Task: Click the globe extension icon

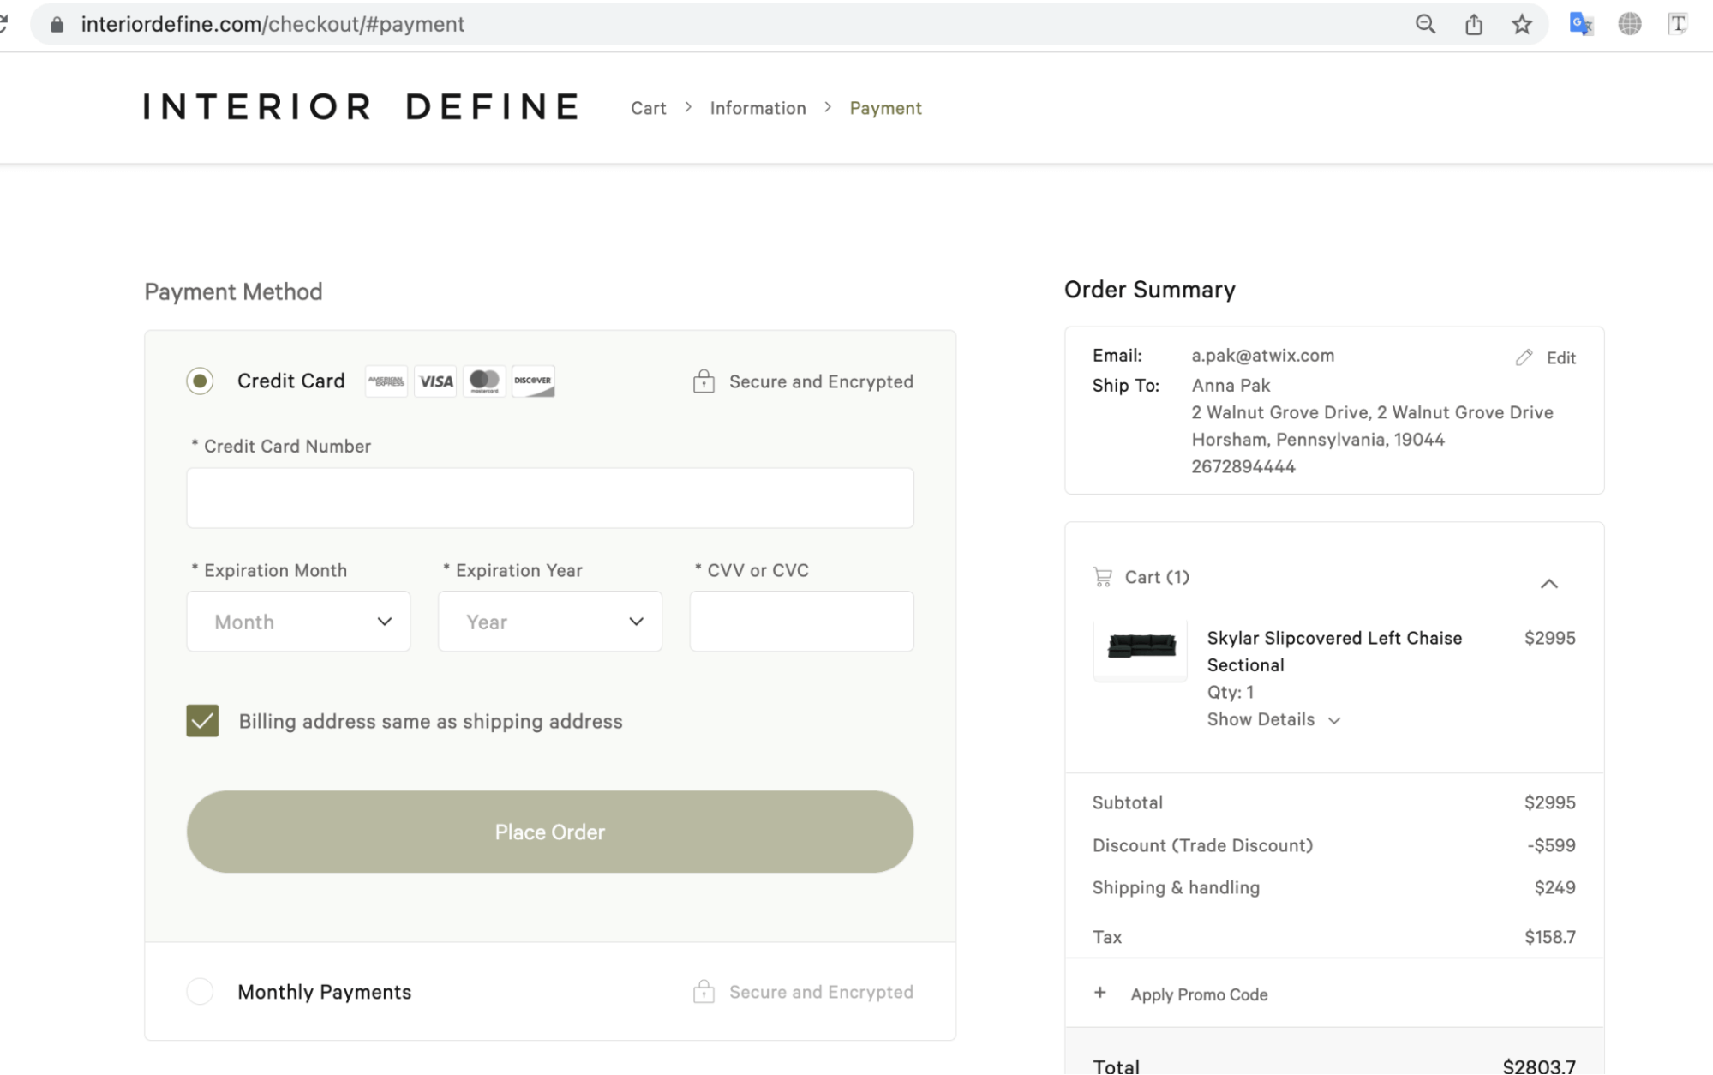Action: click(1630, 24)
